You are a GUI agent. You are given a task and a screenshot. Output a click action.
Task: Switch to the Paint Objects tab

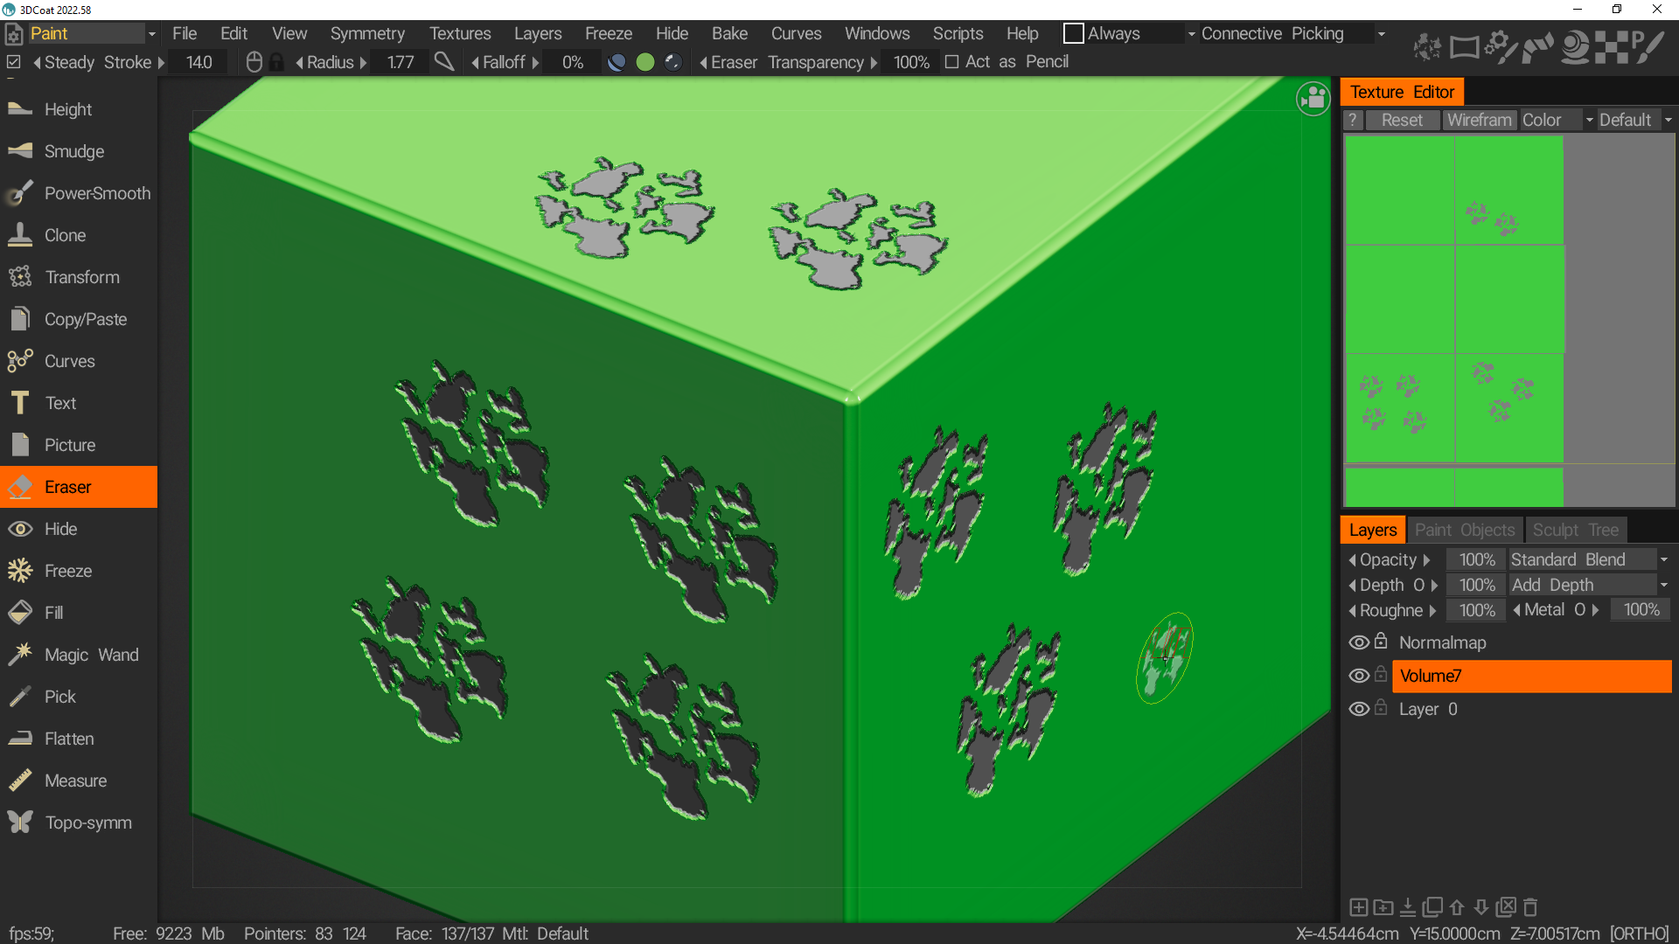click(x=1465, y=530)
